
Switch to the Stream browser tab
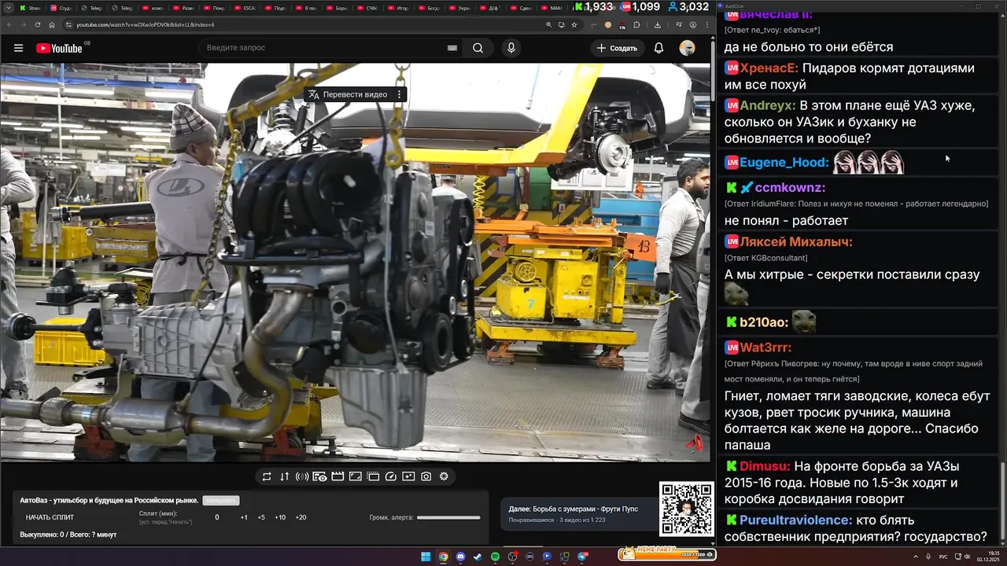31,8
